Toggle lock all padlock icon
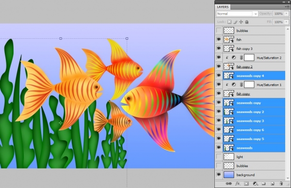 (247, 22)
